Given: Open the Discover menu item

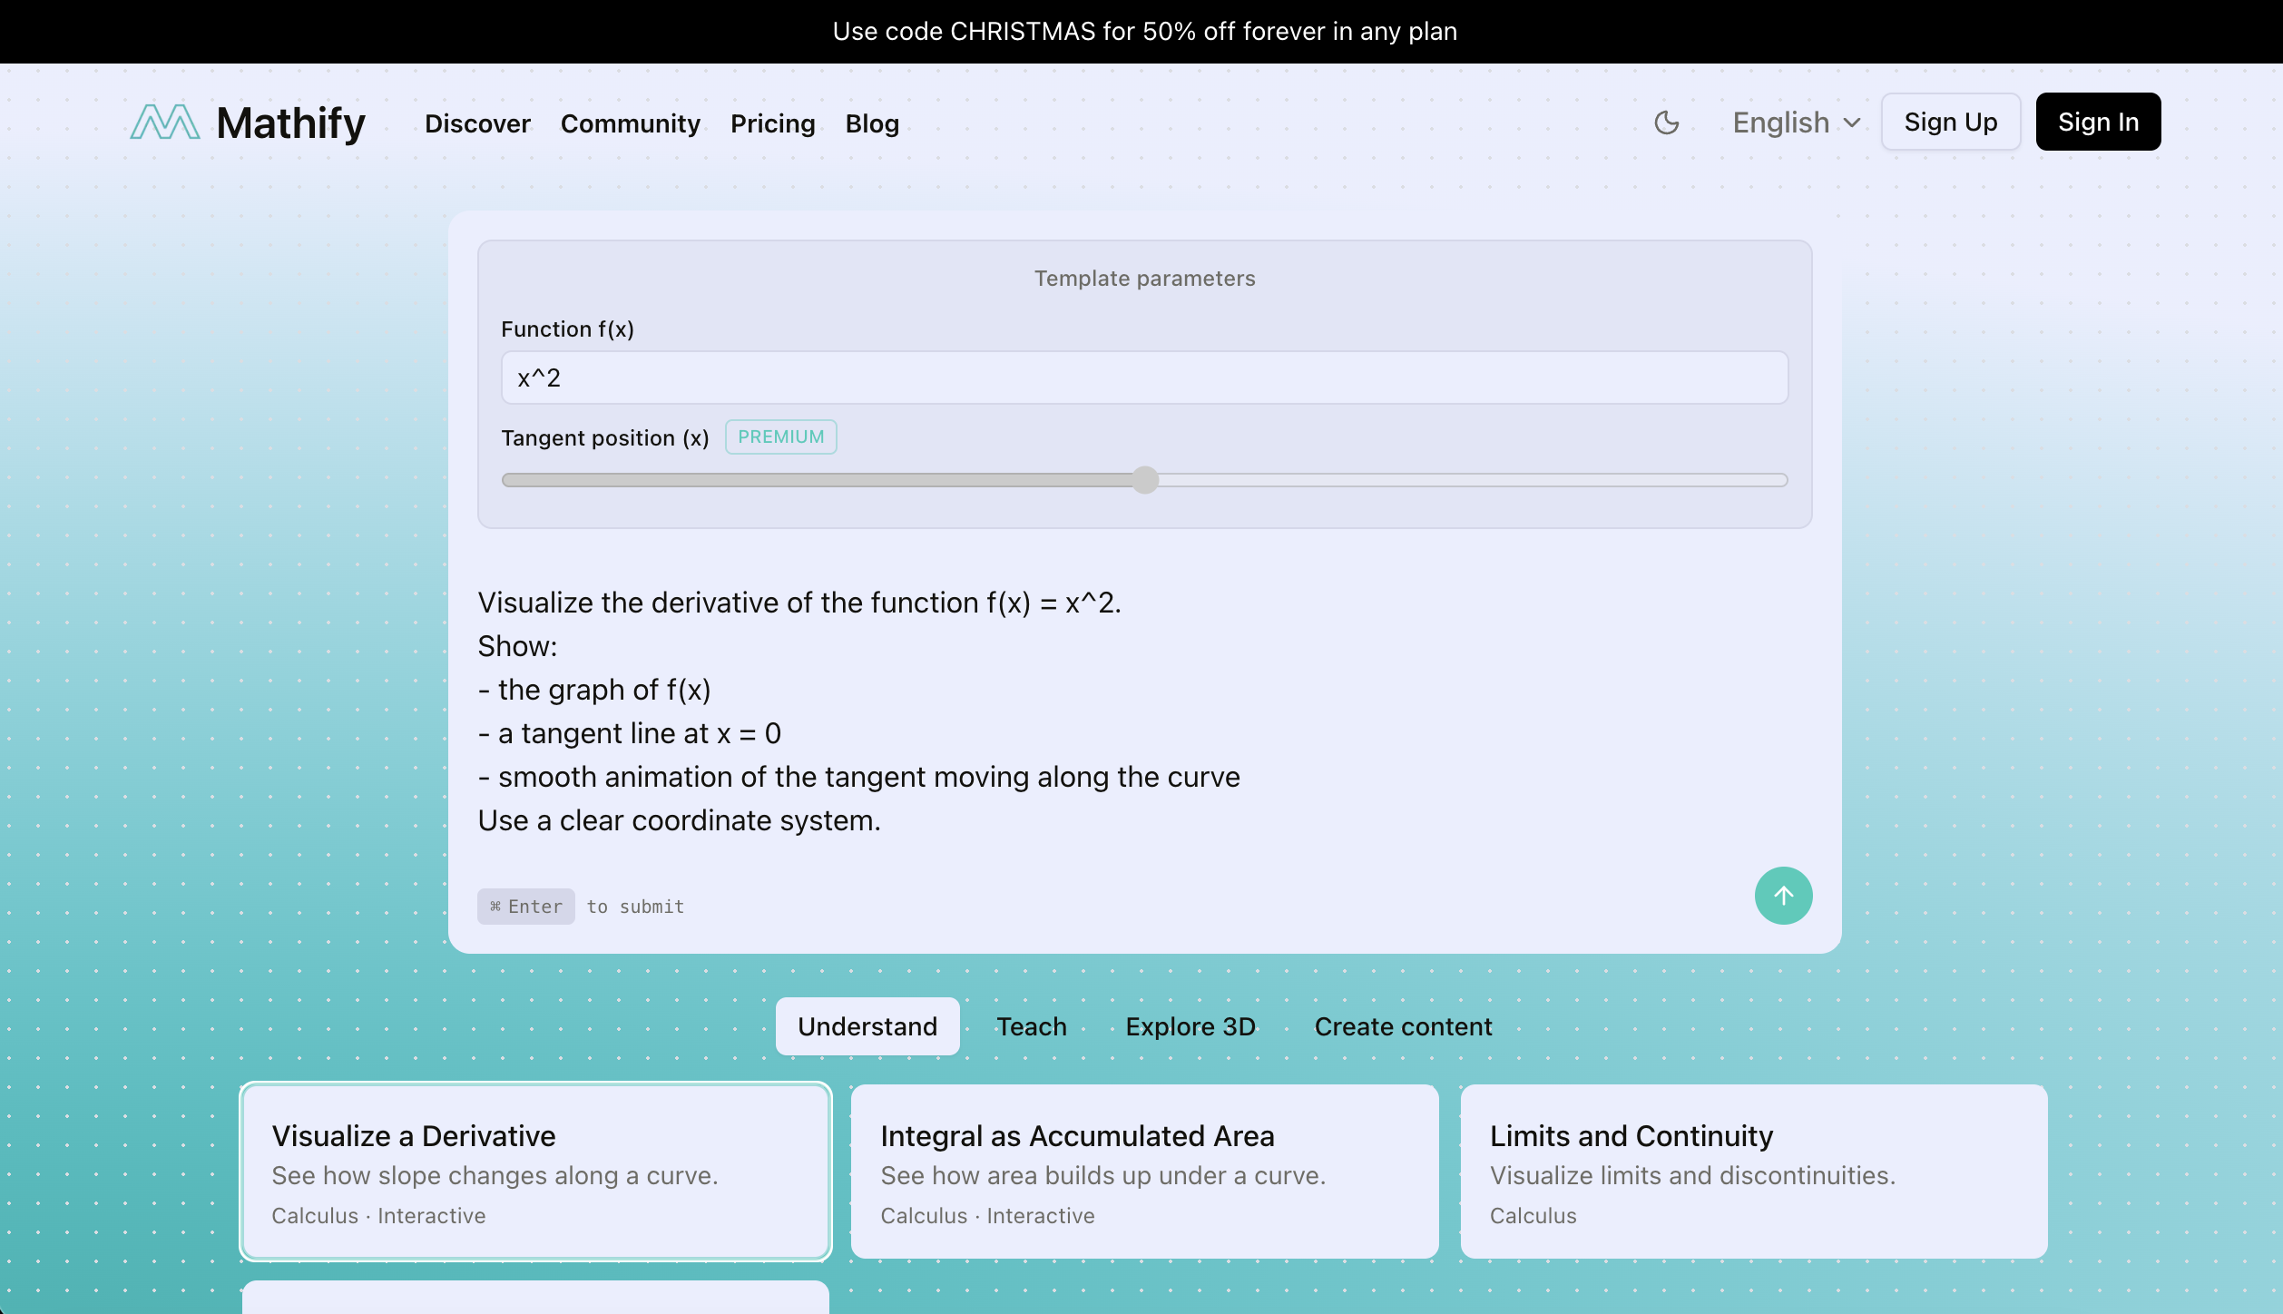Looking at the screenshot, I should [x=477, y=123].
